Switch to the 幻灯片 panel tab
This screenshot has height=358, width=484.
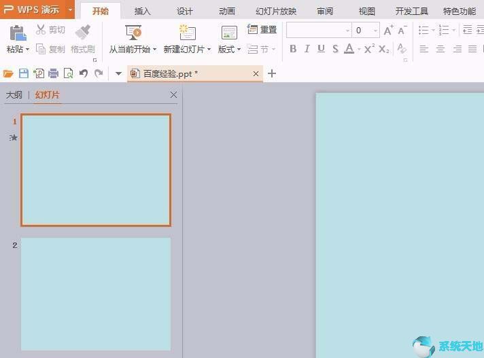(x=47, y=94)
